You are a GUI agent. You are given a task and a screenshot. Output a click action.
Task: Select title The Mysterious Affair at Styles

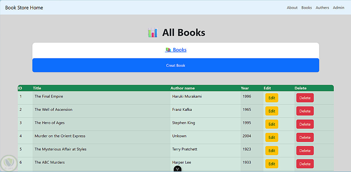coord(60,149)
